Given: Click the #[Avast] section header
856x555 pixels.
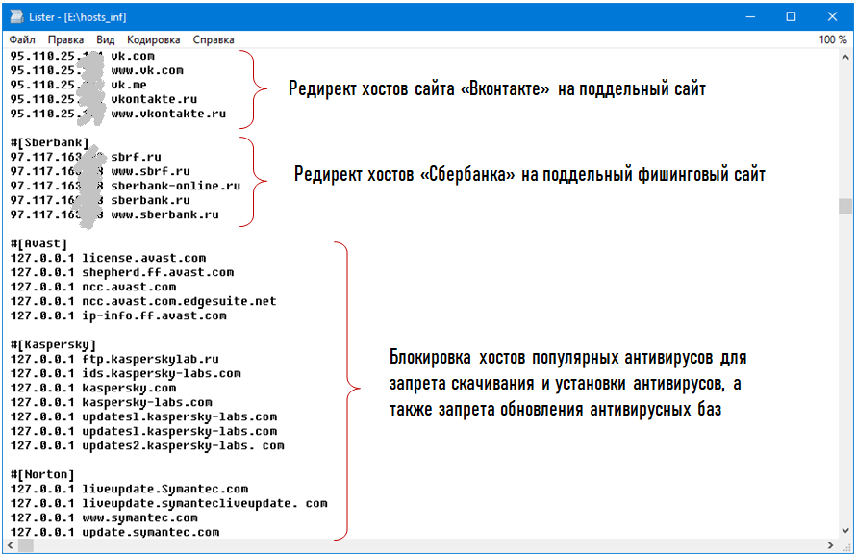Looking at the screenshot, I should [x=38, y=243].
